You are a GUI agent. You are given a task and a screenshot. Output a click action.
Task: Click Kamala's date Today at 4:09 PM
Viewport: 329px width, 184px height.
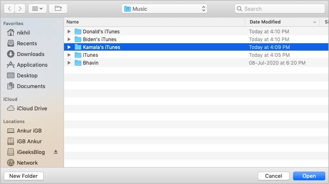coord(270,47)
